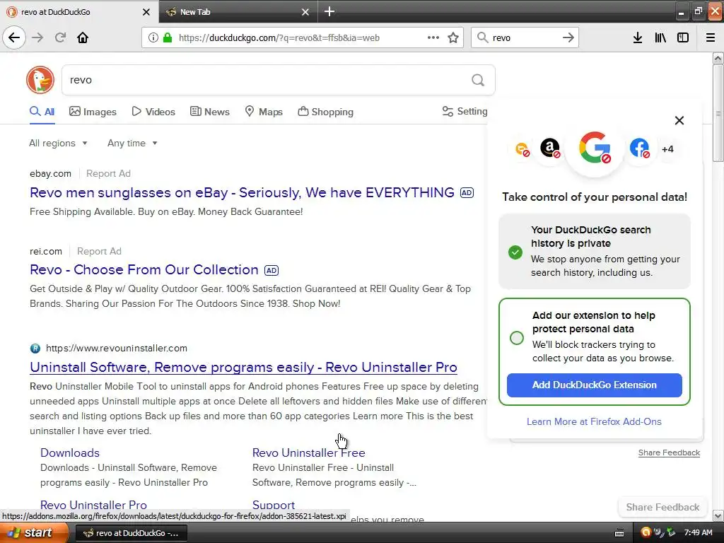The image size is (724, 543).
Task: Click the magnifier in DuckDuckGo search box
Action: click(478, 80)
